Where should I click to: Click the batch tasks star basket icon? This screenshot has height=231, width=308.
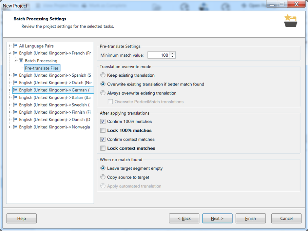coord(291,21)
